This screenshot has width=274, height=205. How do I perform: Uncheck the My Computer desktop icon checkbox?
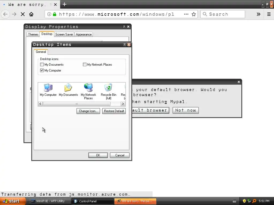point(42,70)
